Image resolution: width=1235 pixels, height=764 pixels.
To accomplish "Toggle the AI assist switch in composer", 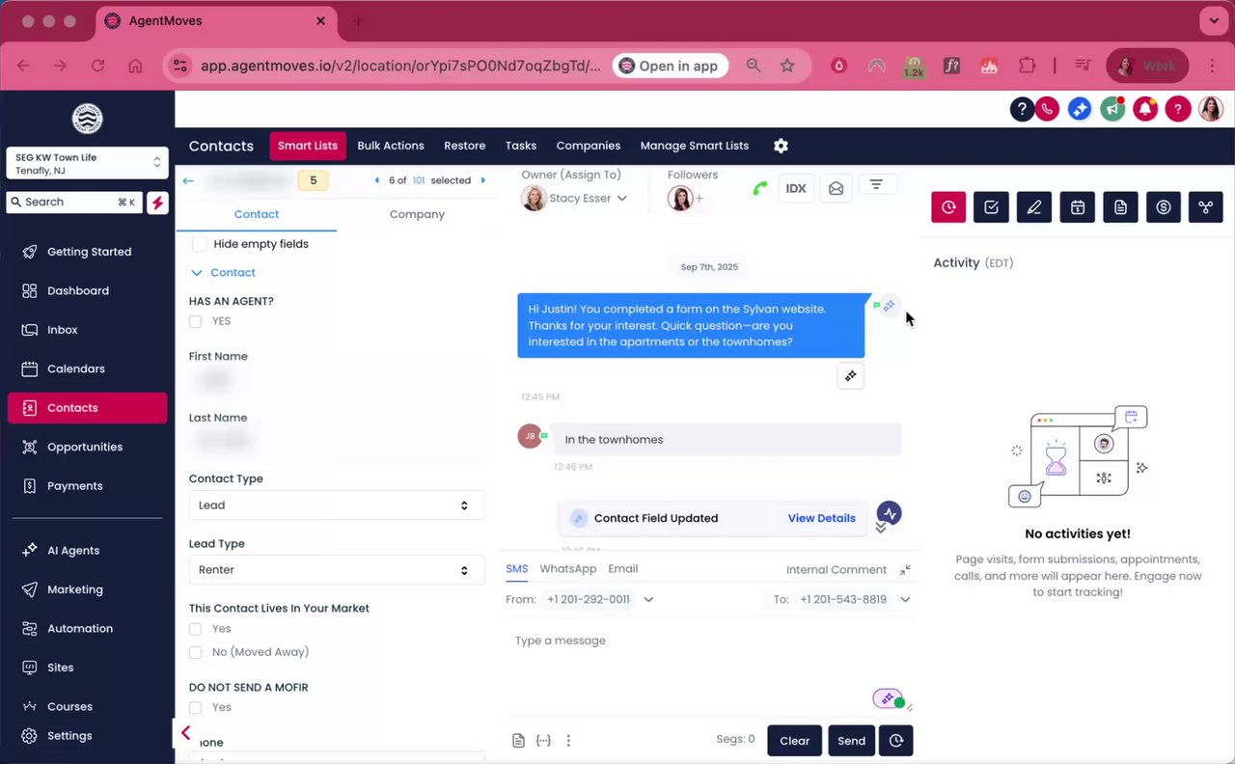I will coord(889,698).
